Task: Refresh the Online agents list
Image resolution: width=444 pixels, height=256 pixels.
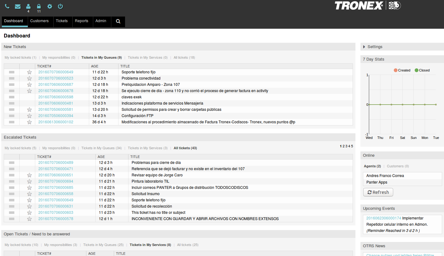Action: pyautogui.click(x=378, y=192)
